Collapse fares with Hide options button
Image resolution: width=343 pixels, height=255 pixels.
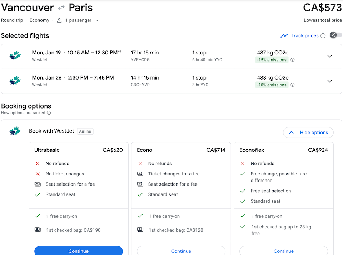(308, 133)
